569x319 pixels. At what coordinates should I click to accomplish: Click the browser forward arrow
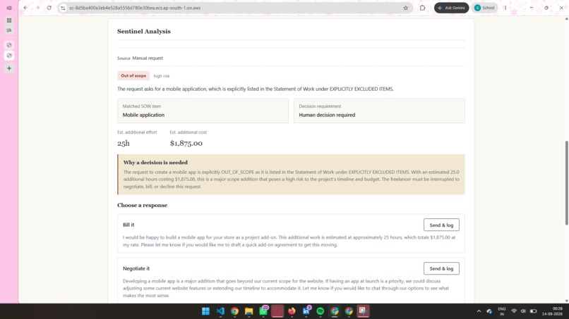(x=37, y=8)
